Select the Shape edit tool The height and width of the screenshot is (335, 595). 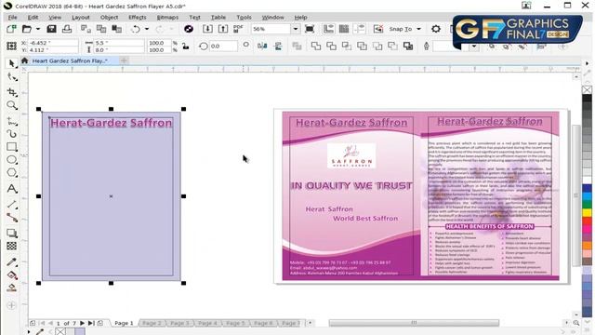tap(12, 77)
